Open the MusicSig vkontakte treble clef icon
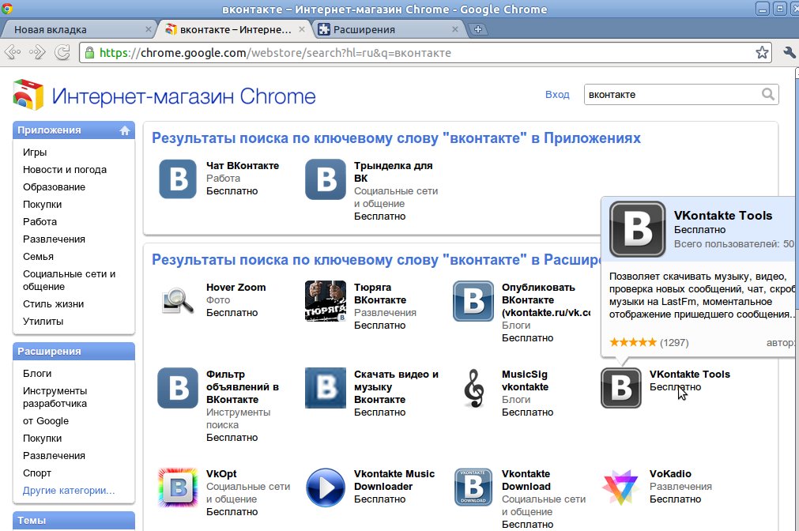The width and height of the screenshot is (799, 531). point(474,388)
